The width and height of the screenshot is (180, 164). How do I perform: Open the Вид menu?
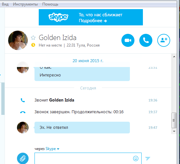tap(5, 4)
